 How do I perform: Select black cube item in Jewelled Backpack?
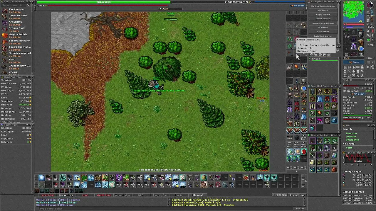click(x=334, y=113)
